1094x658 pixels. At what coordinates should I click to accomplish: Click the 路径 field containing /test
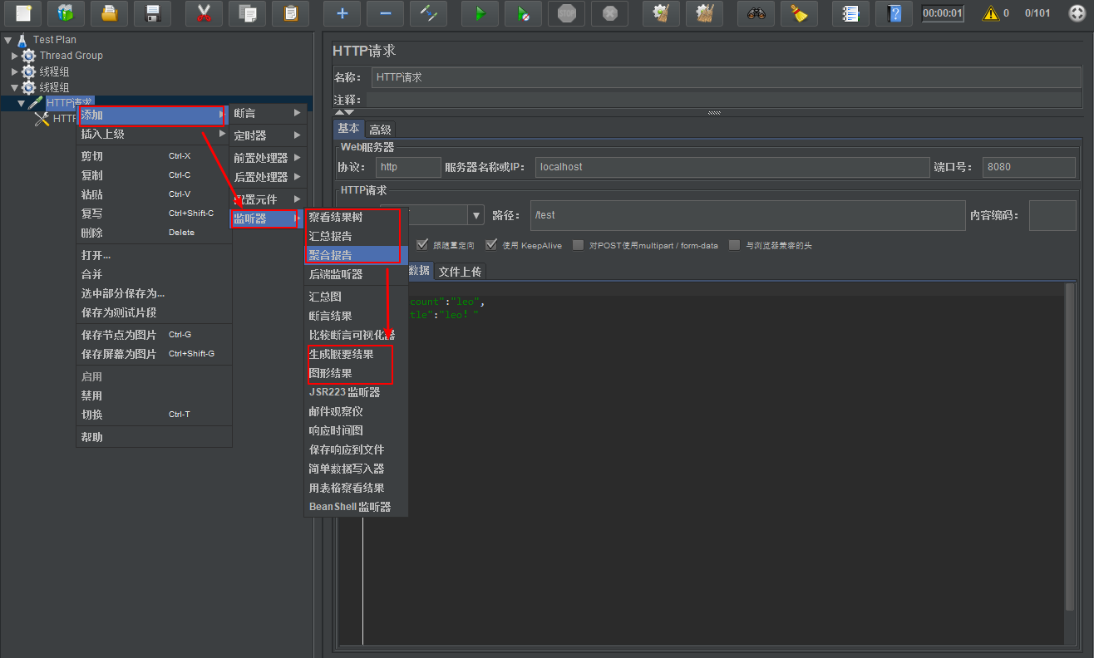(747, 215)
